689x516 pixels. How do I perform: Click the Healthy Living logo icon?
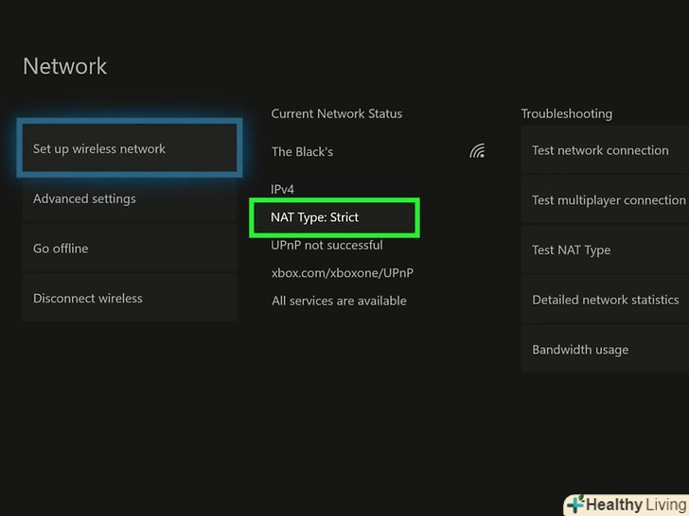575,505
